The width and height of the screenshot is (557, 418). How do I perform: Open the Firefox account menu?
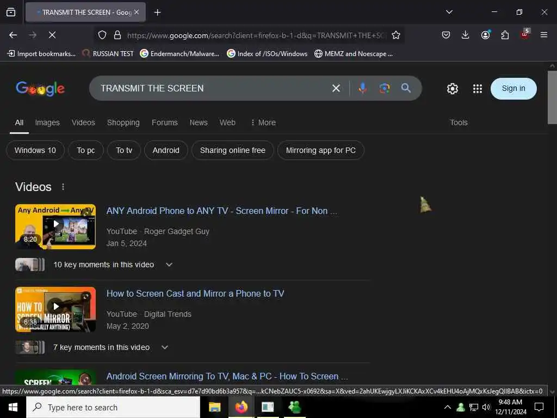coord(485,35)
